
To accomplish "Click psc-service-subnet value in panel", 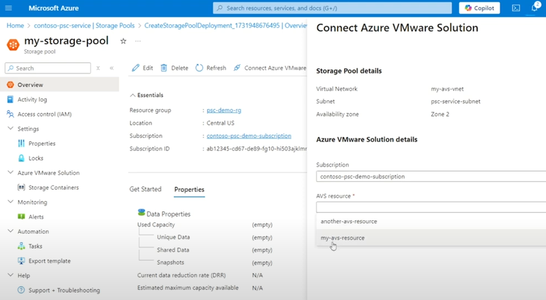I will point(456,102).
